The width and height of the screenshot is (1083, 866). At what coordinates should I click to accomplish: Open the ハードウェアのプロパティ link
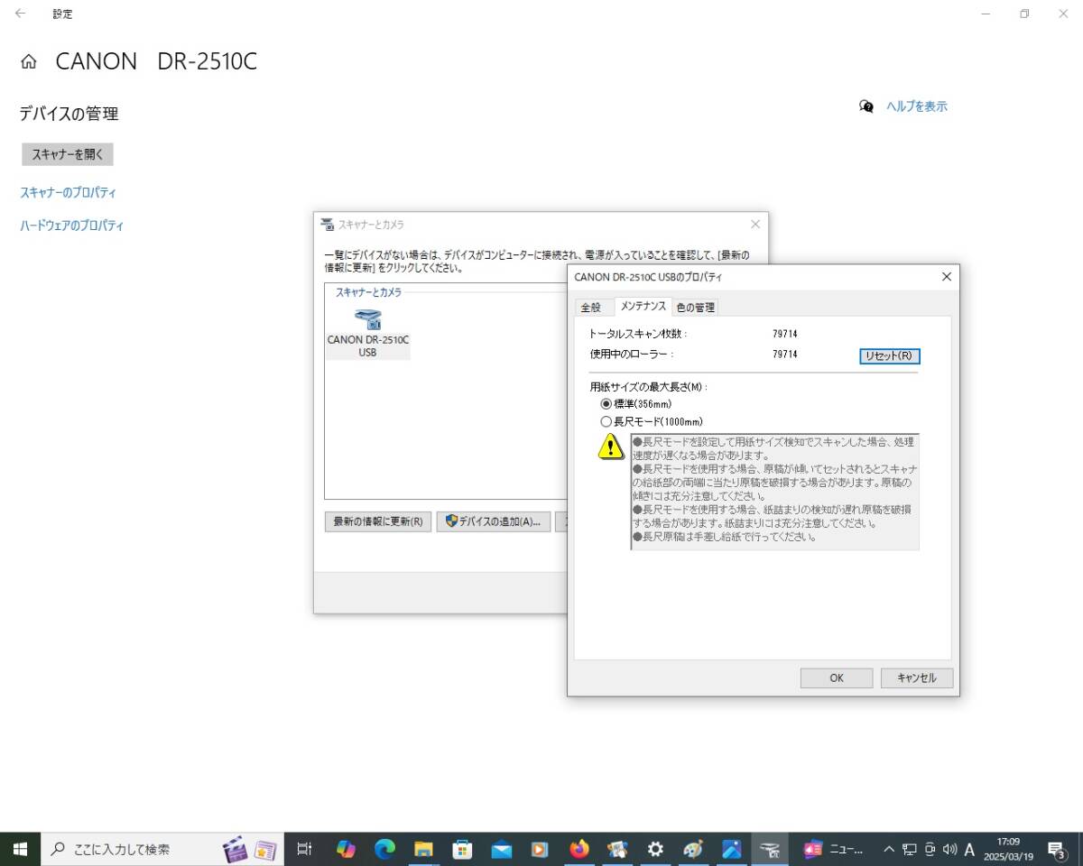coord(71,226)
